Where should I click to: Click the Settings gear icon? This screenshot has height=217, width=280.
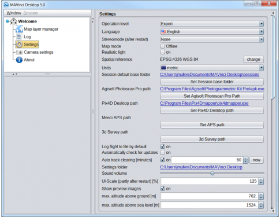[x=19, y=45]
